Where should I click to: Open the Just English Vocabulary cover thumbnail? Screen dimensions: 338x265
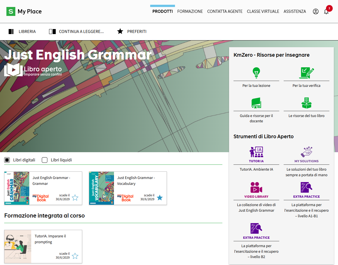101,188
